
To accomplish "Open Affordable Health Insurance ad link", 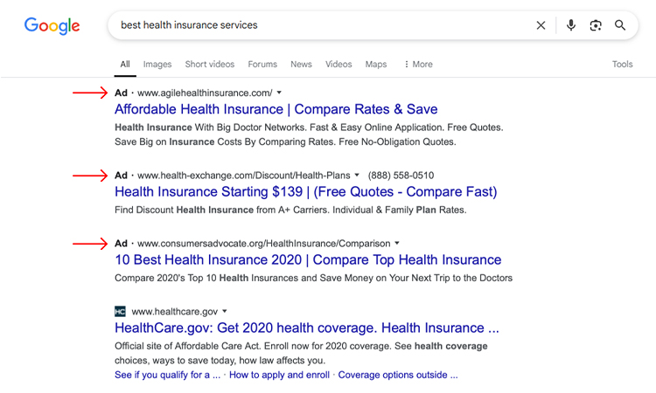I will [276, 109].
